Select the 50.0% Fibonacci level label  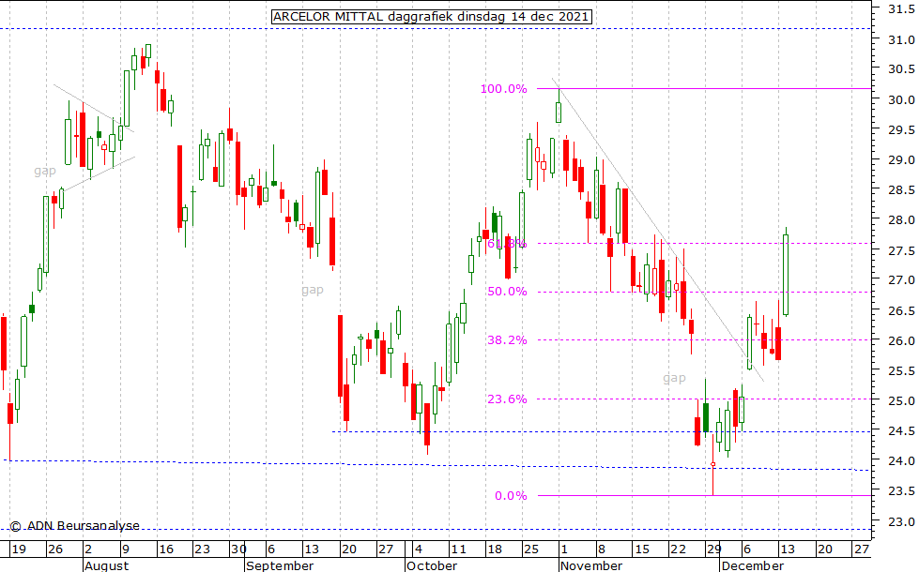(x=507, y=292)
